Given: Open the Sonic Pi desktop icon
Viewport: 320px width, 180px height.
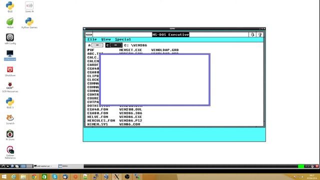Looking at the screenshot, I should (29, 6).
